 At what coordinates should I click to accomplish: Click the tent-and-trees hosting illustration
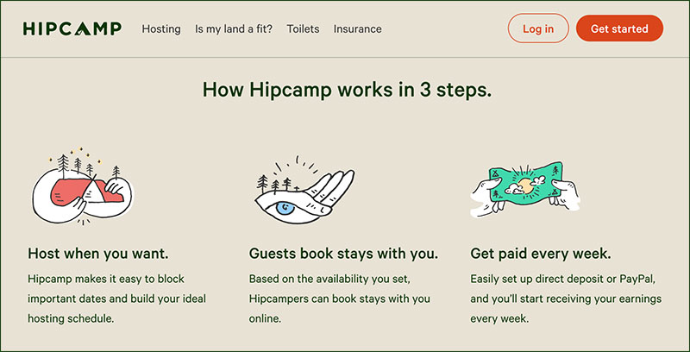click(x=83, y=186)
